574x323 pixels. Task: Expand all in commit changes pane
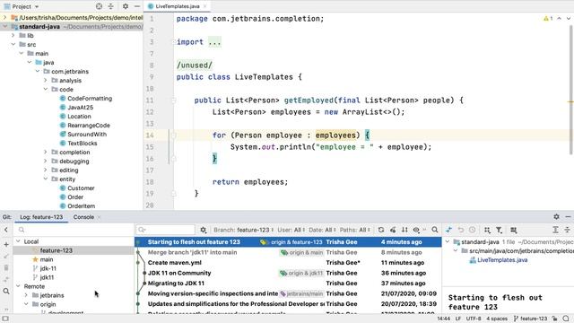(x=555, y=230)
